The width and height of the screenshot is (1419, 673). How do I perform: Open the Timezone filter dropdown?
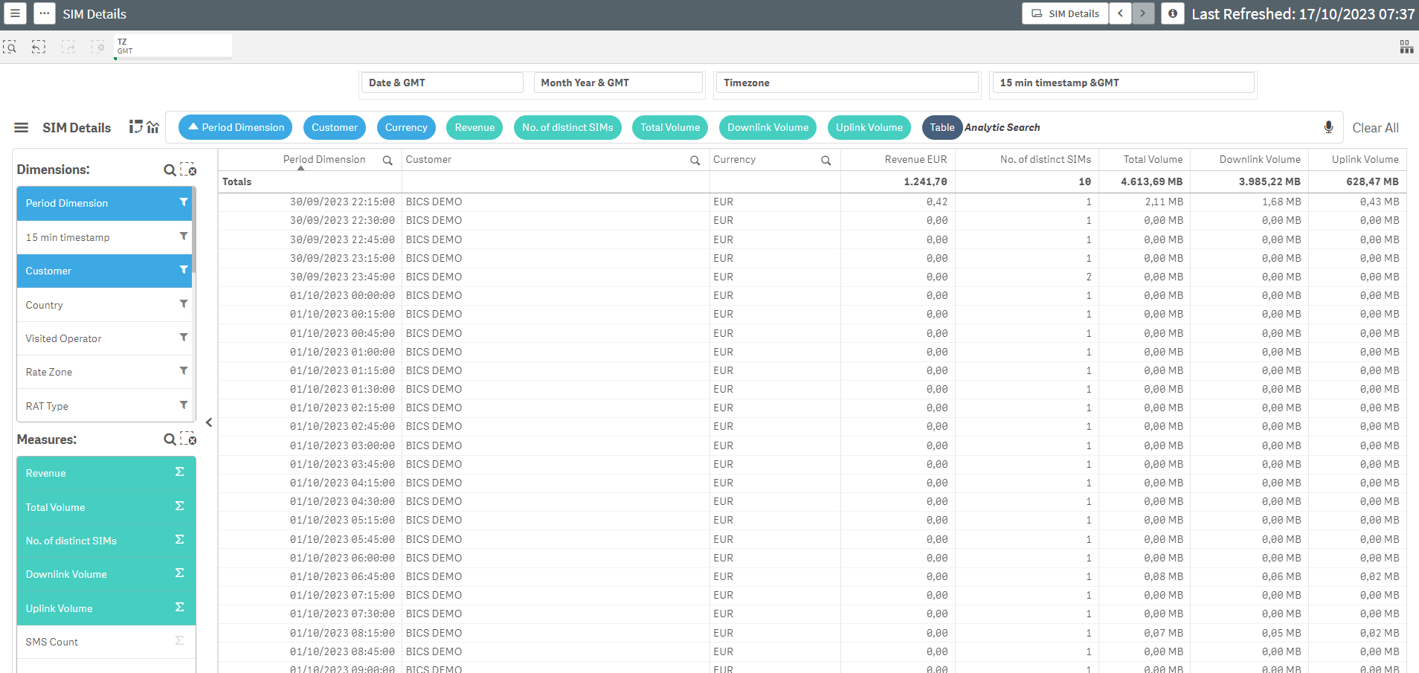coord(846,83)
